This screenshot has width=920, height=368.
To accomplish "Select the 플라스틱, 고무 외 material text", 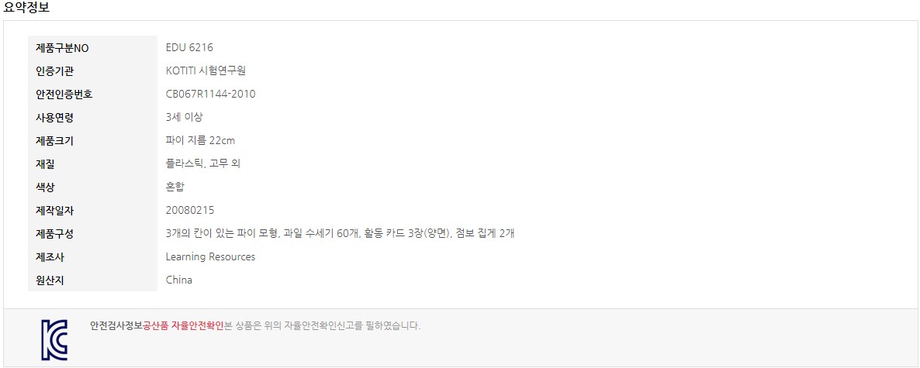I will pyautogui.click(x=203, y=163).
